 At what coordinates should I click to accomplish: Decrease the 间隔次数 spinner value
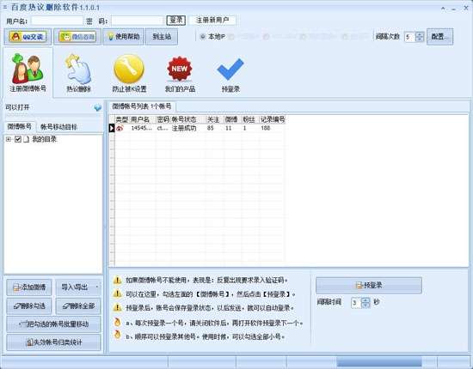pos(420,39)
